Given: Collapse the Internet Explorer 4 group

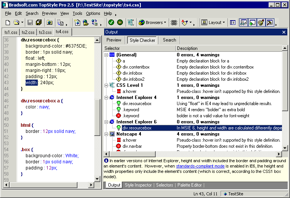Looking at the screenshot, I should point(106,97).
